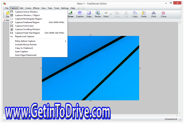
Task: Expand the Delay before Capture submenu
Action: pos(39,41)
